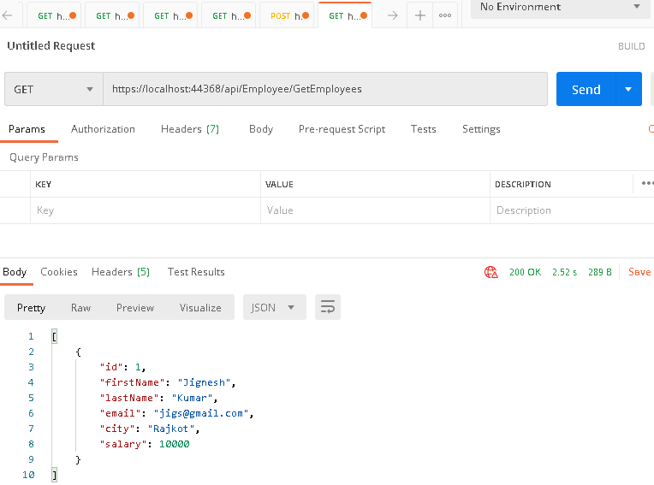This screenshot has height=485, width=654.
Task: Toggle word wrap in response body
Action: [327, 308]
